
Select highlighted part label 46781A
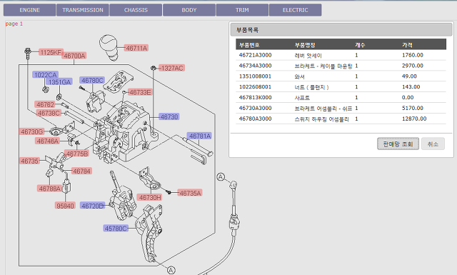tap(200, 136)
